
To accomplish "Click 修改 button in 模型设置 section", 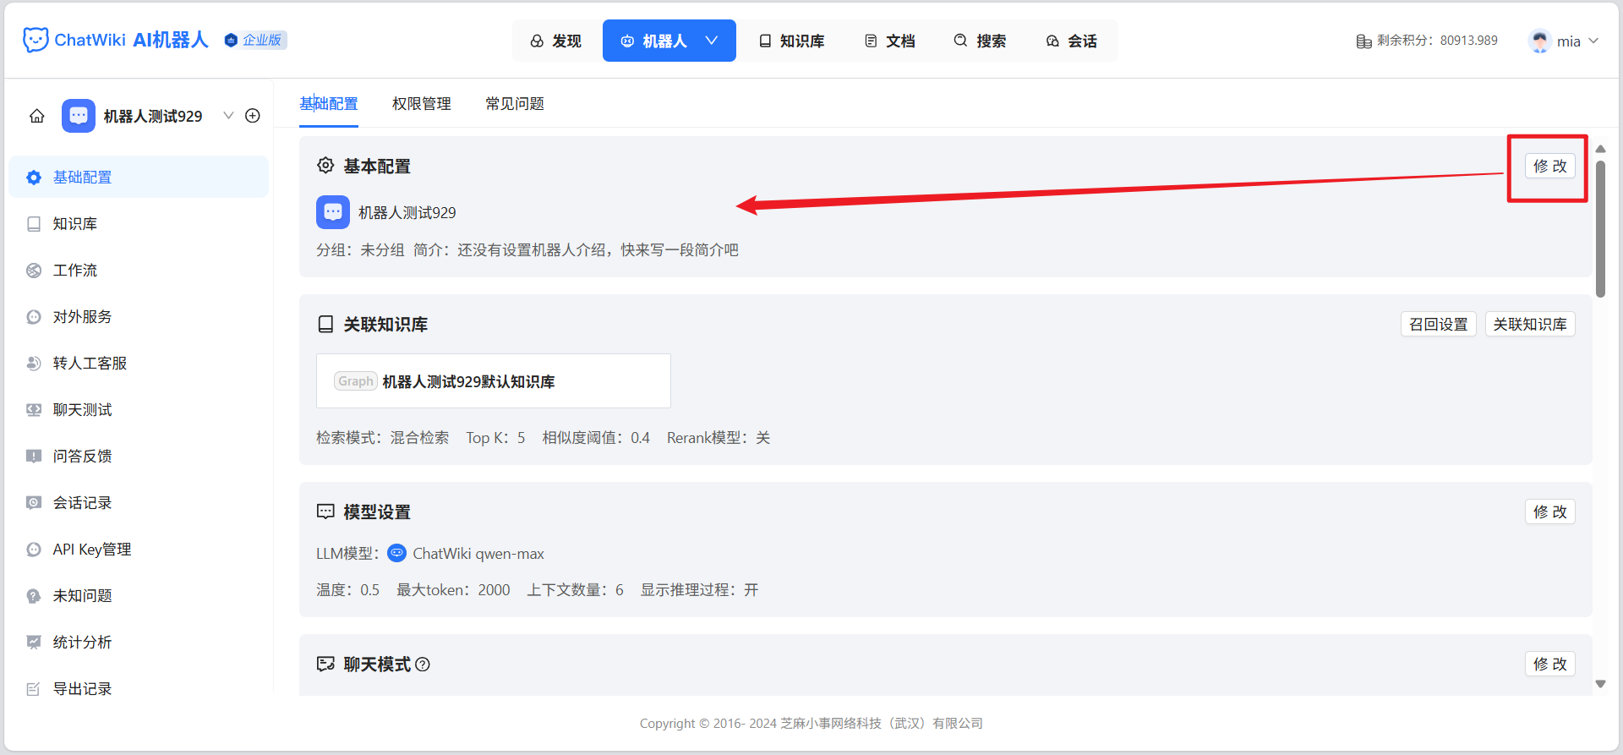I will [1550, 512].
